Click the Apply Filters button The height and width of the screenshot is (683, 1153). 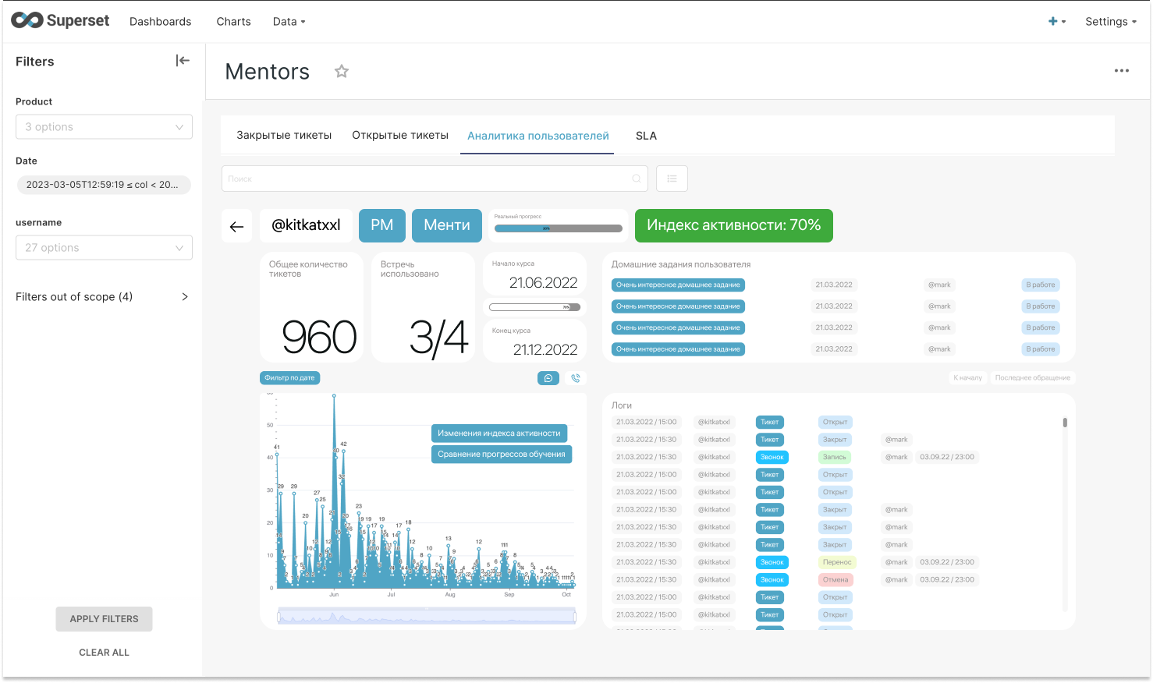pyautogui.click(x=104, y=619)
